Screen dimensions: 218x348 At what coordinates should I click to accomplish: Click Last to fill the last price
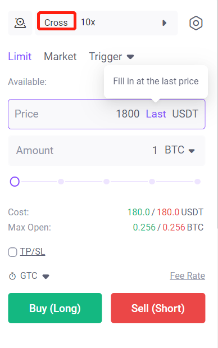pos(156,114)
